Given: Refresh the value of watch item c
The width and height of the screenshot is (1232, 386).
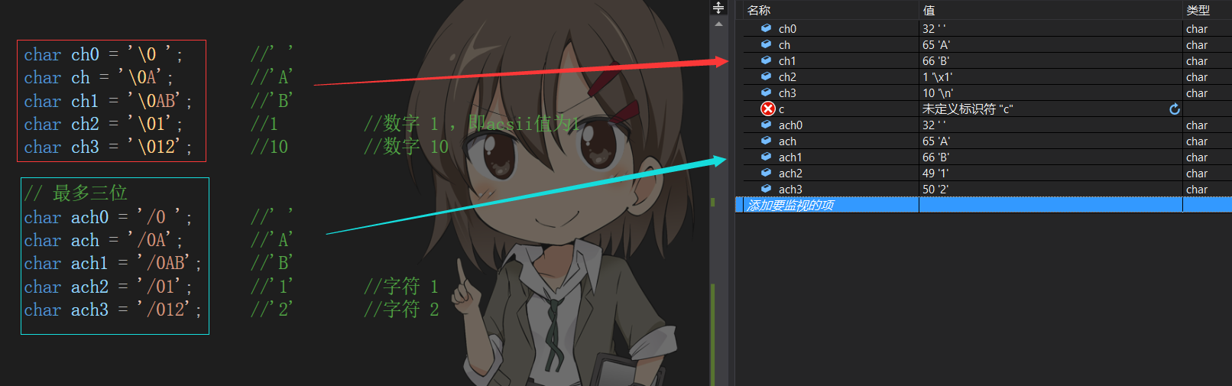Looking at the screenshot, I should click(1175, 109).
